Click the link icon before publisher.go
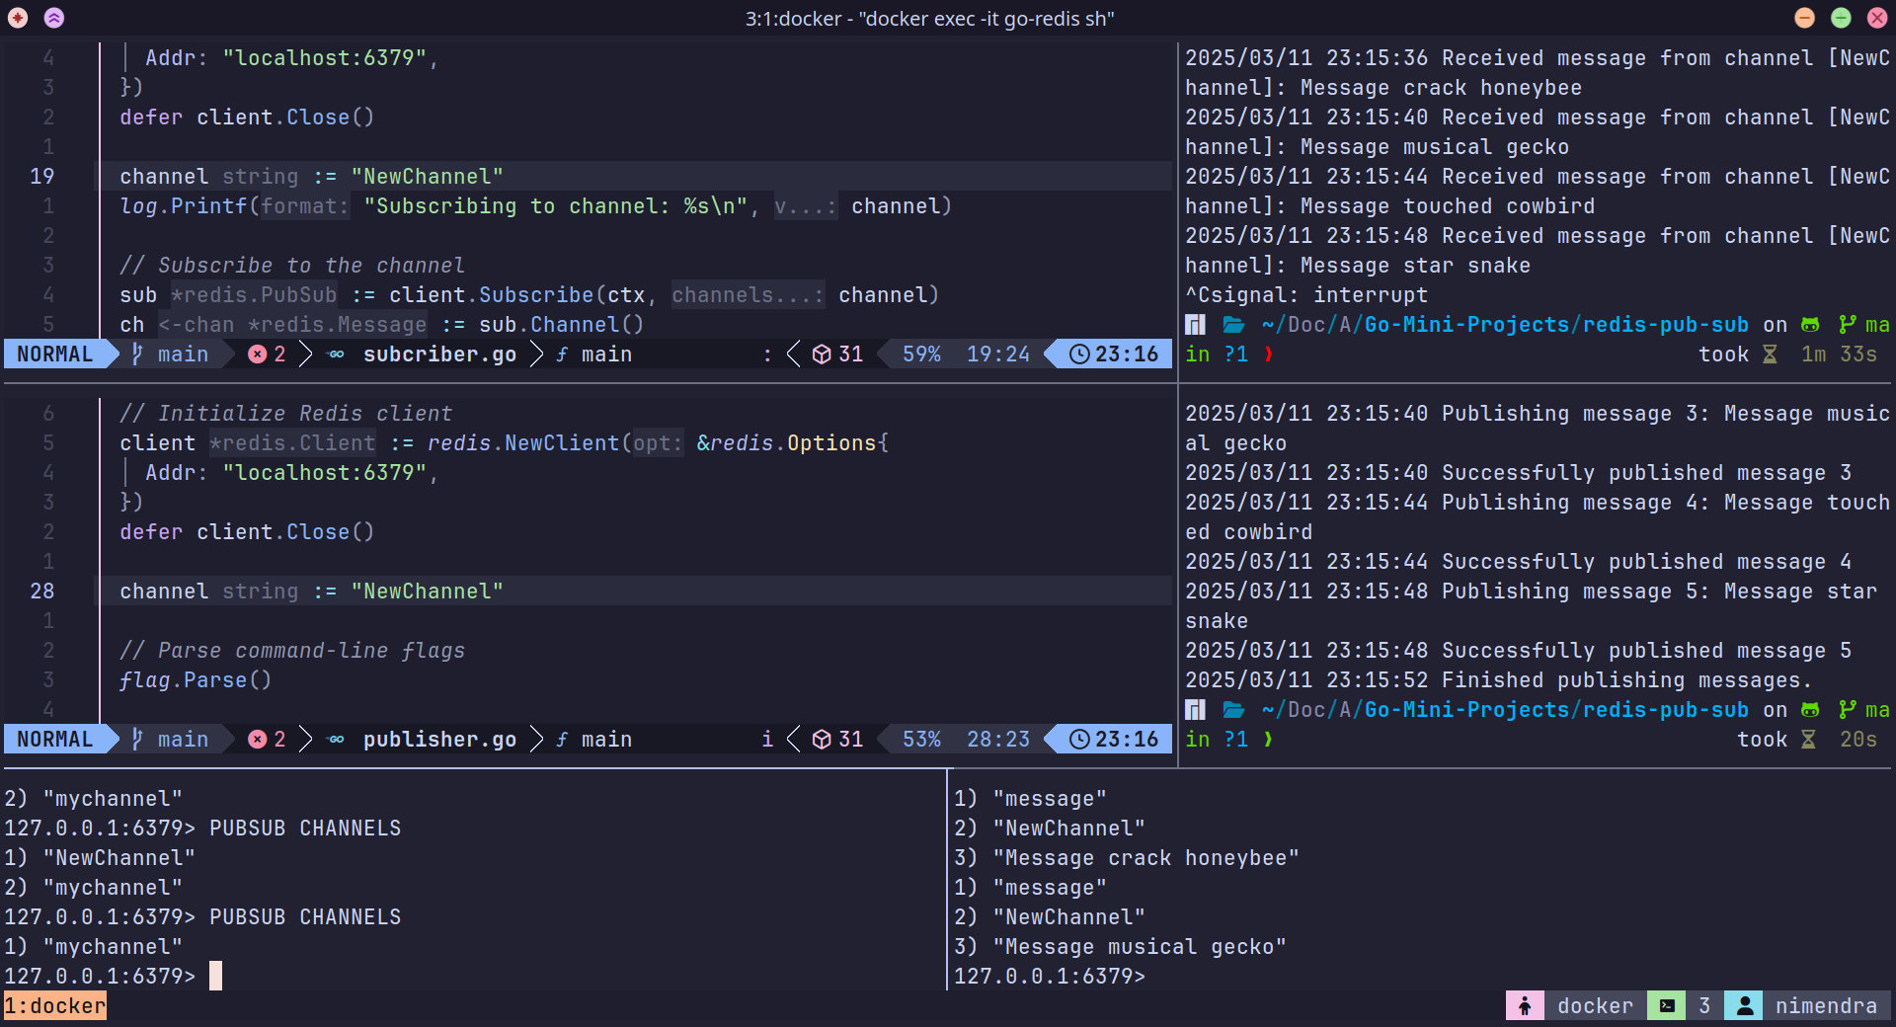 point(337,739)
